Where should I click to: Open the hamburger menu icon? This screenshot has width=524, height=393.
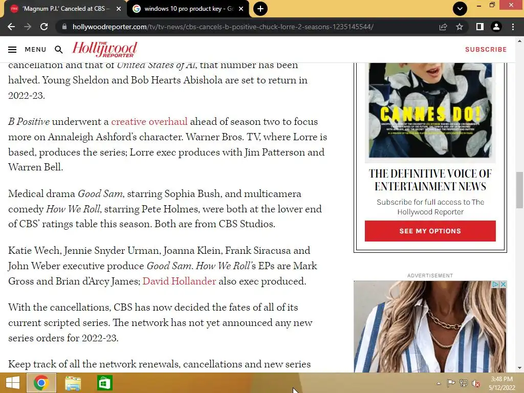pos(12,50)
